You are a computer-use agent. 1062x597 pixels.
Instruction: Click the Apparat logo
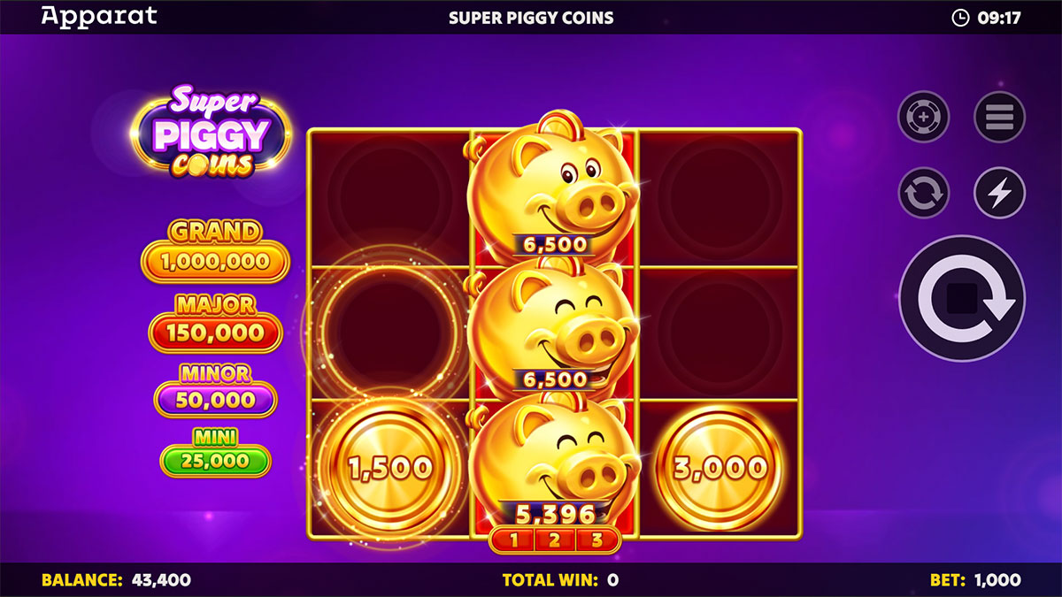99,17
